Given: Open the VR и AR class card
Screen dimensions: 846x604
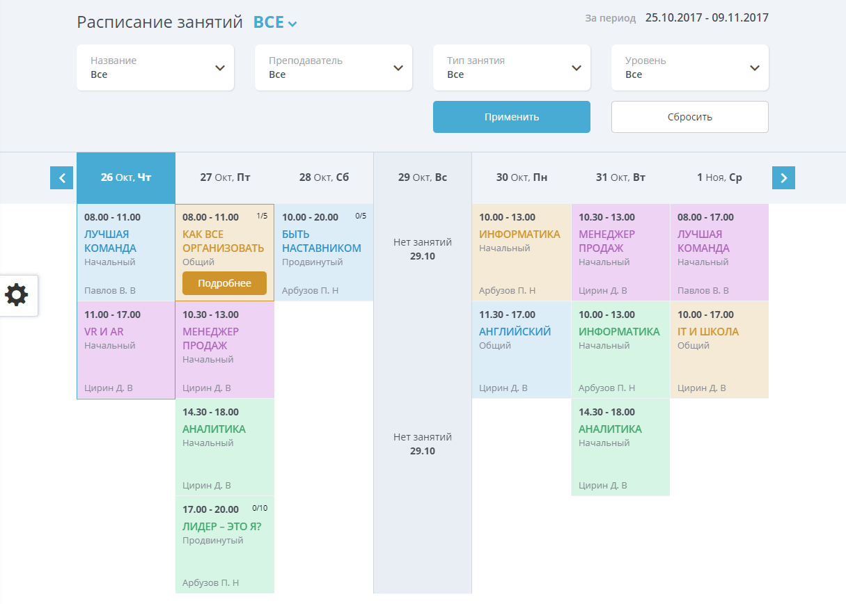Looking at the screenshot, I should (x=125, y=349).
